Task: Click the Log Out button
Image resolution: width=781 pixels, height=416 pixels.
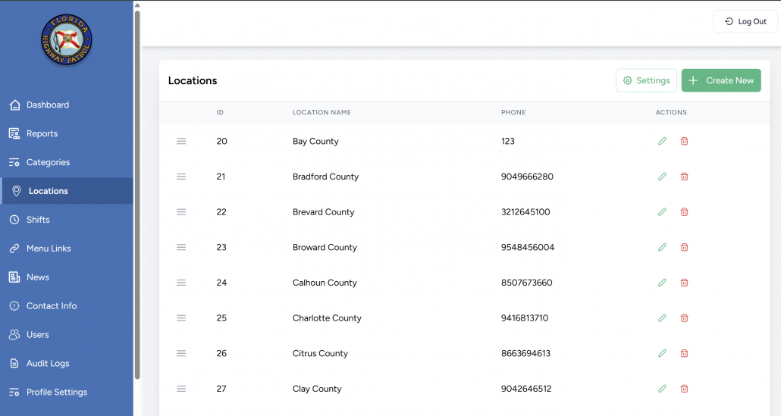Action: point(745,21)
